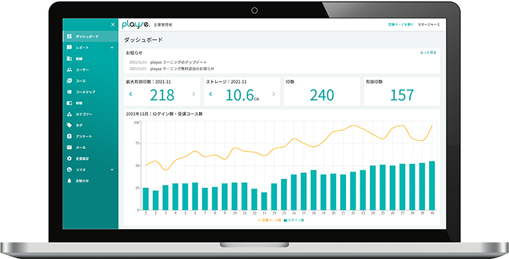This screenshot has height=259, width=509.
Task: Open notice playse.ラーニングのアップデート
Action: click(178, 62)
